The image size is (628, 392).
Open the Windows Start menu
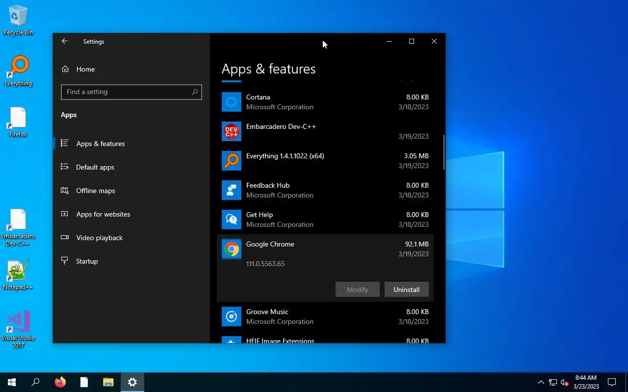pos(12,382)
